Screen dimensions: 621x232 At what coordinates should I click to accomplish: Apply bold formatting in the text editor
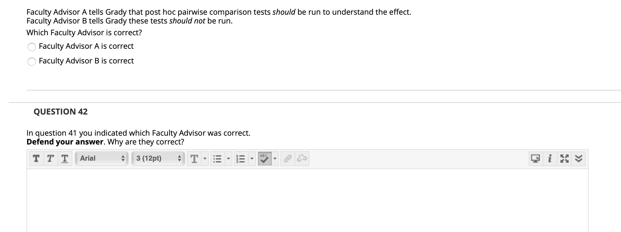click(36, 158)
